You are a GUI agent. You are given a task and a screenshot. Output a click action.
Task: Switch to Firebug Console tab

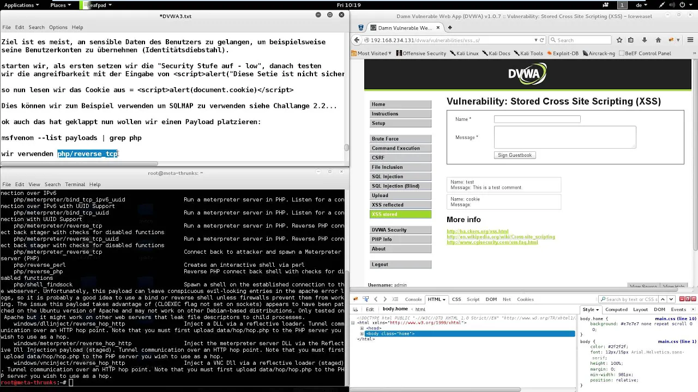(x=413, y=299)
